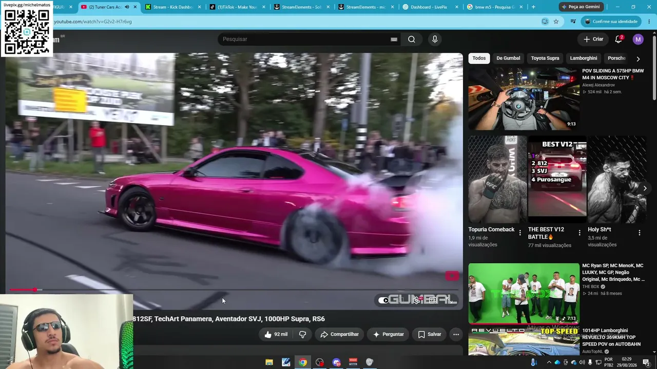Select the Lamborghini filter chip
This screenshot has width=657, height=369.
point(584,58)
